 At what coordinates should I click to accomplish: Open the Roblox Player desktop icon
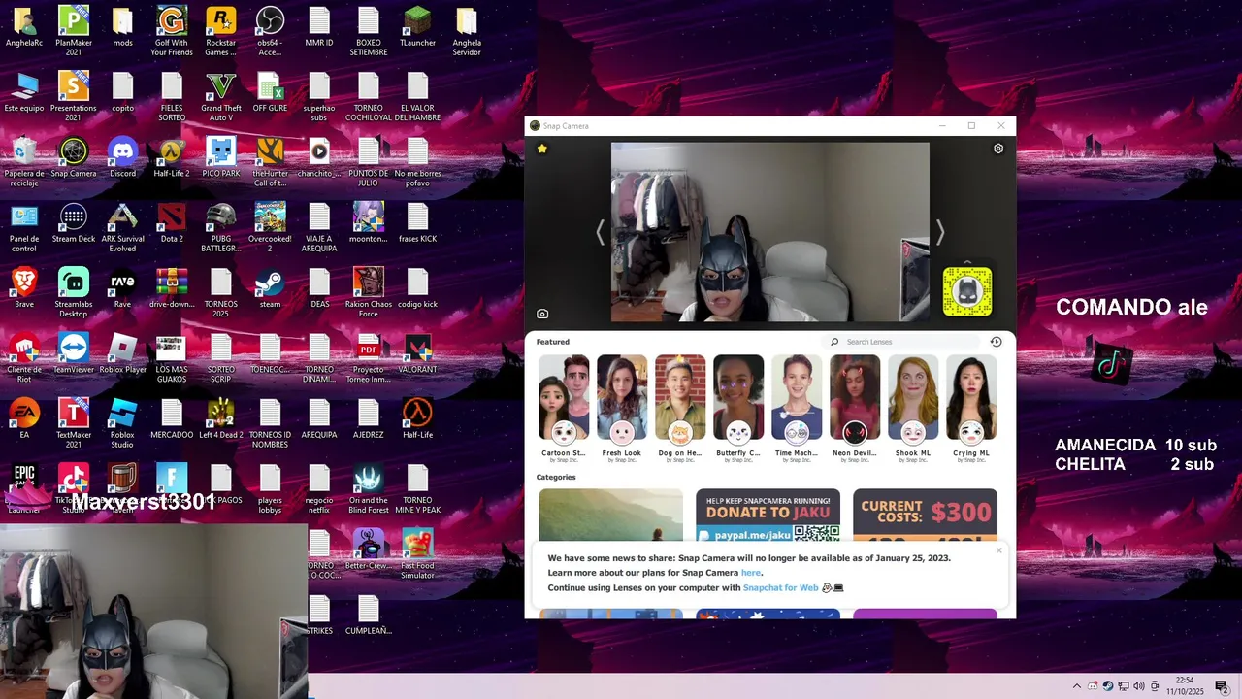click(x=122, y=354)
